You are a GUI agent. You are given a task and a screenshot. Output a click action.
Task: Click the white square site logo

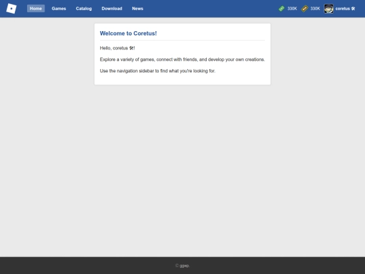(11, 8)
